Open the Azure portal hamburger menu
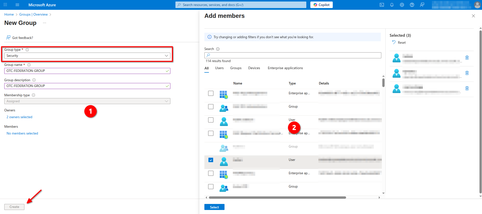482x214 pixels. pos(17,5)
